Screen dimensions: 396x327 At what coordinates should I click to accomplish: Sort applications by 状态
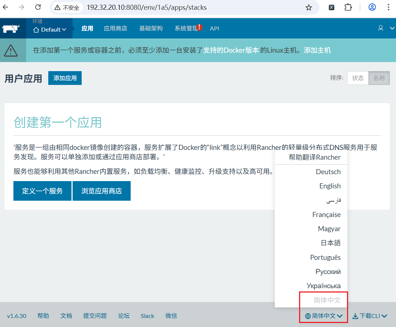(358, 78)
